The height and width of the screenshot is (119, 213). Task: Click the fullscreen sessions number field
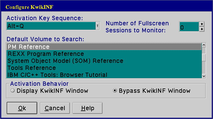(x=189, y=27)
